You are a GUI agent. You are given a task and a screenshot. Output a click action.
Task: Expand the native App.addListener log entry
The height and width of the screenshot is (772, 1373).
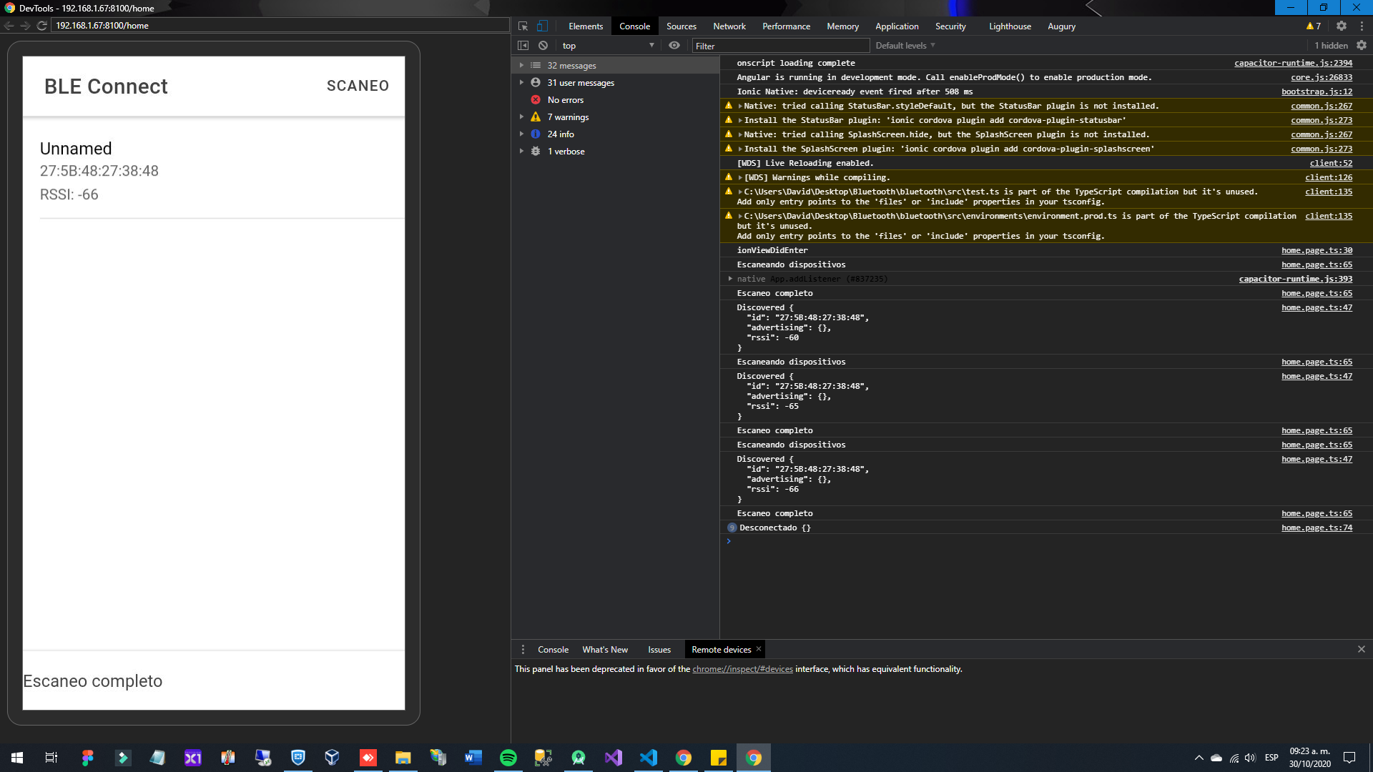coord(731,279)
